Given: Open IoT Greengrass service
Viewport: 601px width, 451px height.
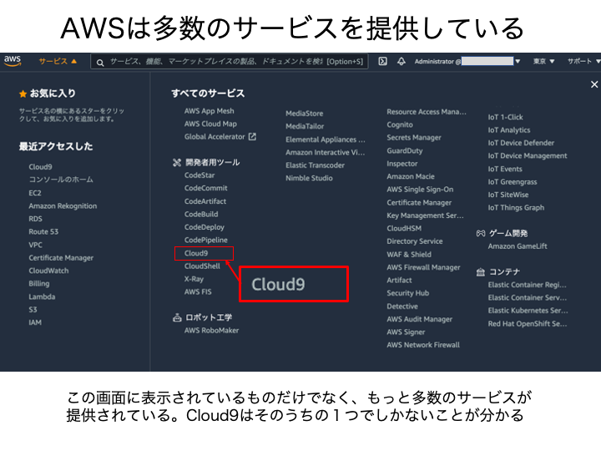Looking at the screenshot, I should click(x=512, y=182).
